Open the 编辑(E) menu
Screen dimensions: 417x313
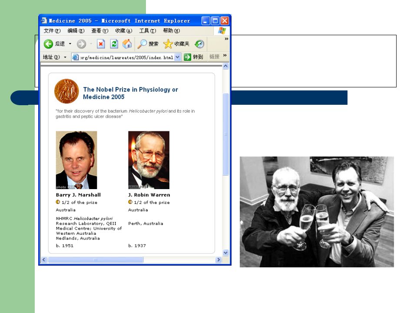76,30
